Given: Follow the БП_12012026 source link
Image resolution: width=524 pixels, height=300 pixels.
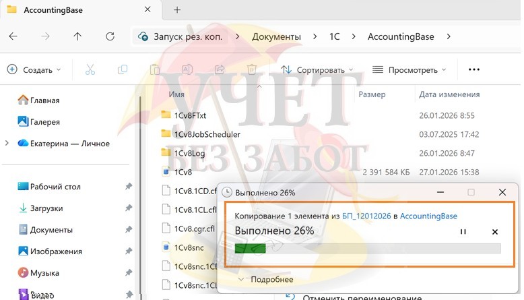Looking at the screenshot, I should click(x=366, y=216).
